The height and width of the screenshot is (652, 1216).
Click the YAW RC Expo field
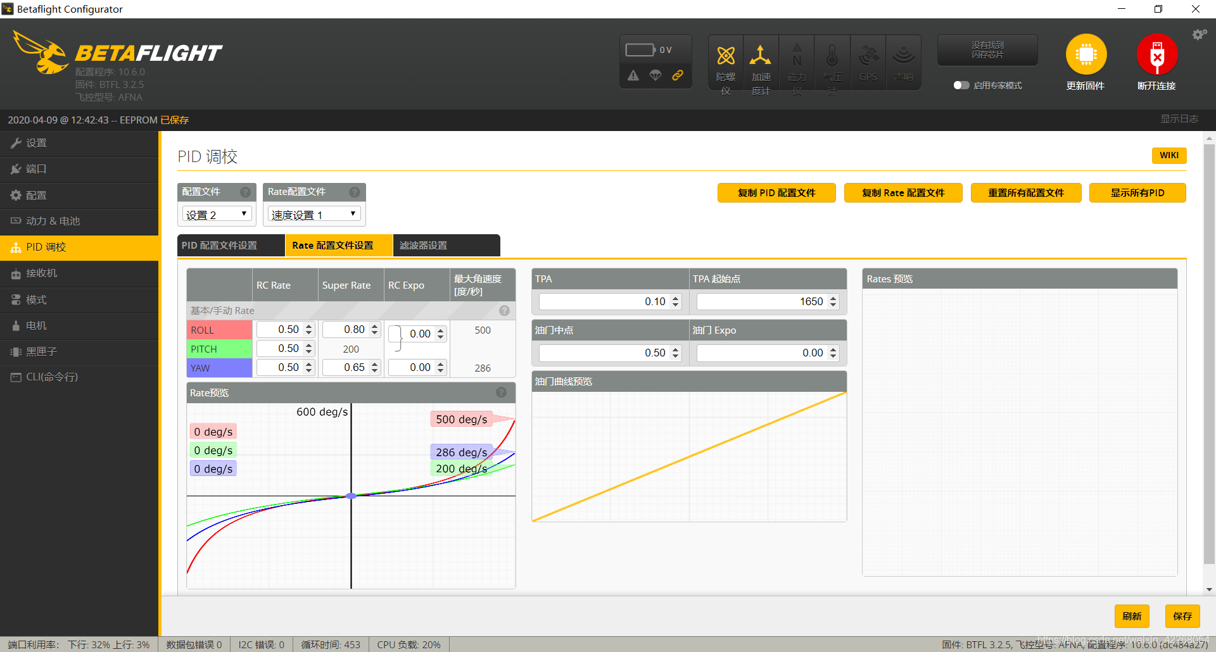417,368
